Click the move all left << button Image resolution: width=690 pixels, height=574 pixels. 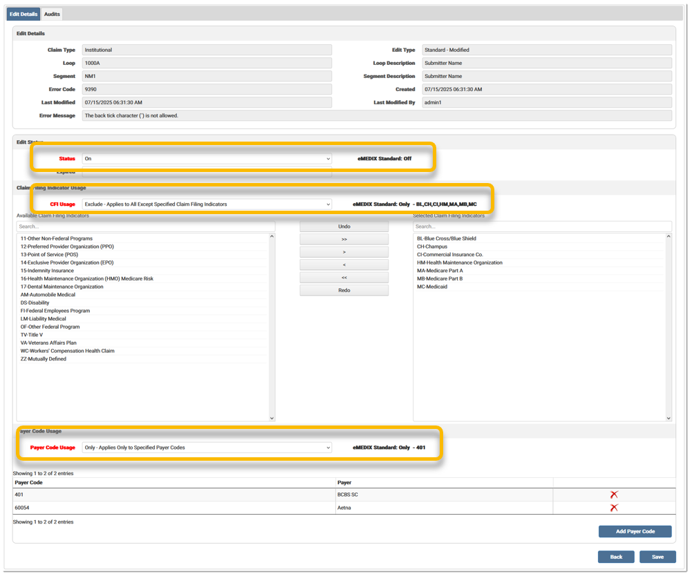coord(344,278)
